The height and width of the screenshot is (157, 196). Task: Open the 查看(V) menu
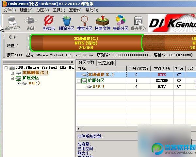click(75, 10)
